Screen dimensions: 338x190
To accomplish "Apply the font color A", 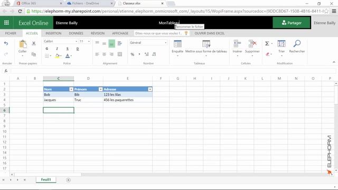I will coord(68,56).
